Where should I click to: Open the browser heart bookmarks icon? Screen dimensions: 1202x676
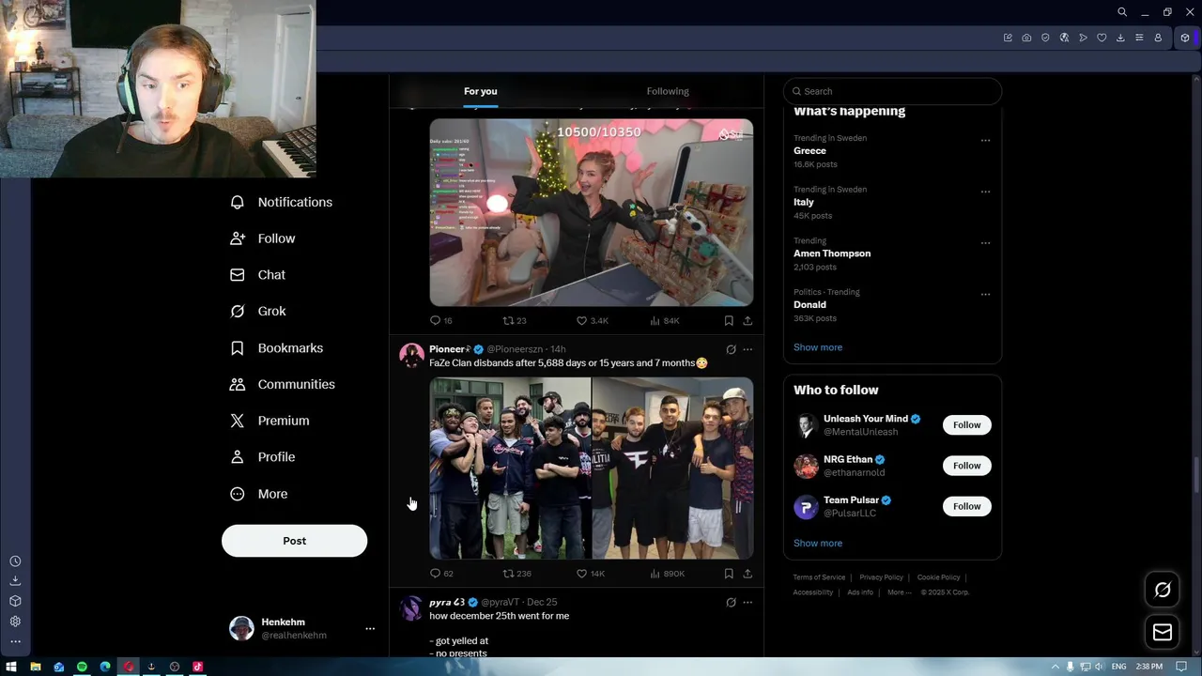pyautogui.click(x=1102, y=38)
